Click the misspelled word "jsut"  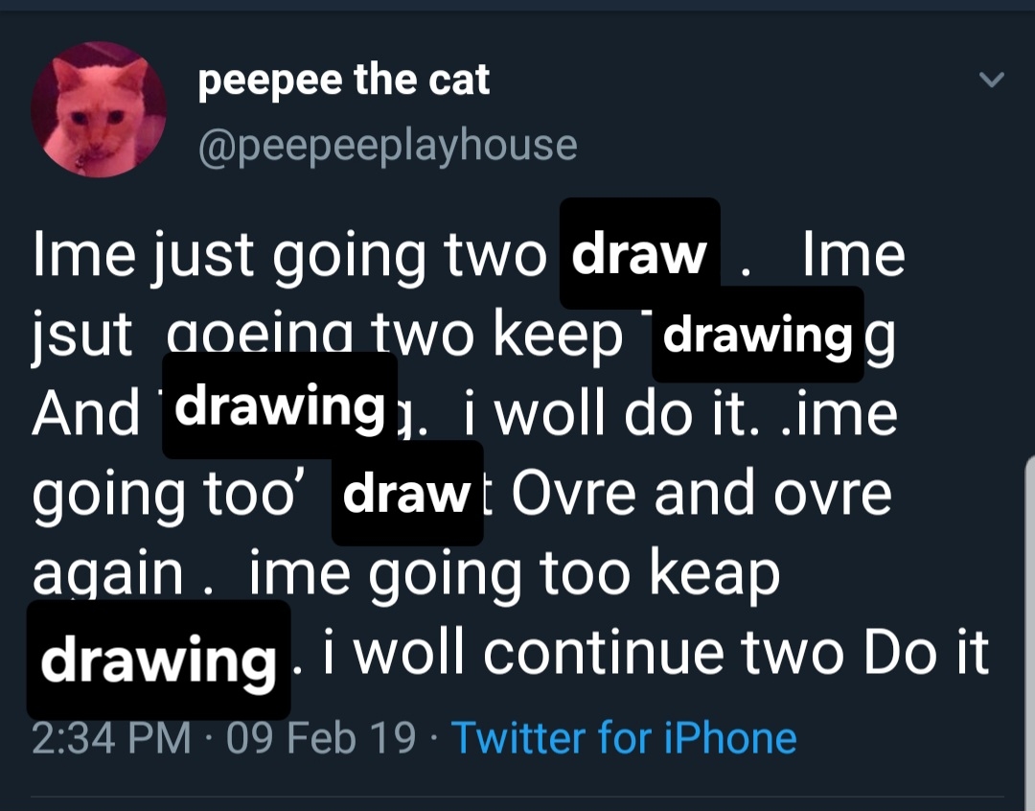click(x=82, y=336)
